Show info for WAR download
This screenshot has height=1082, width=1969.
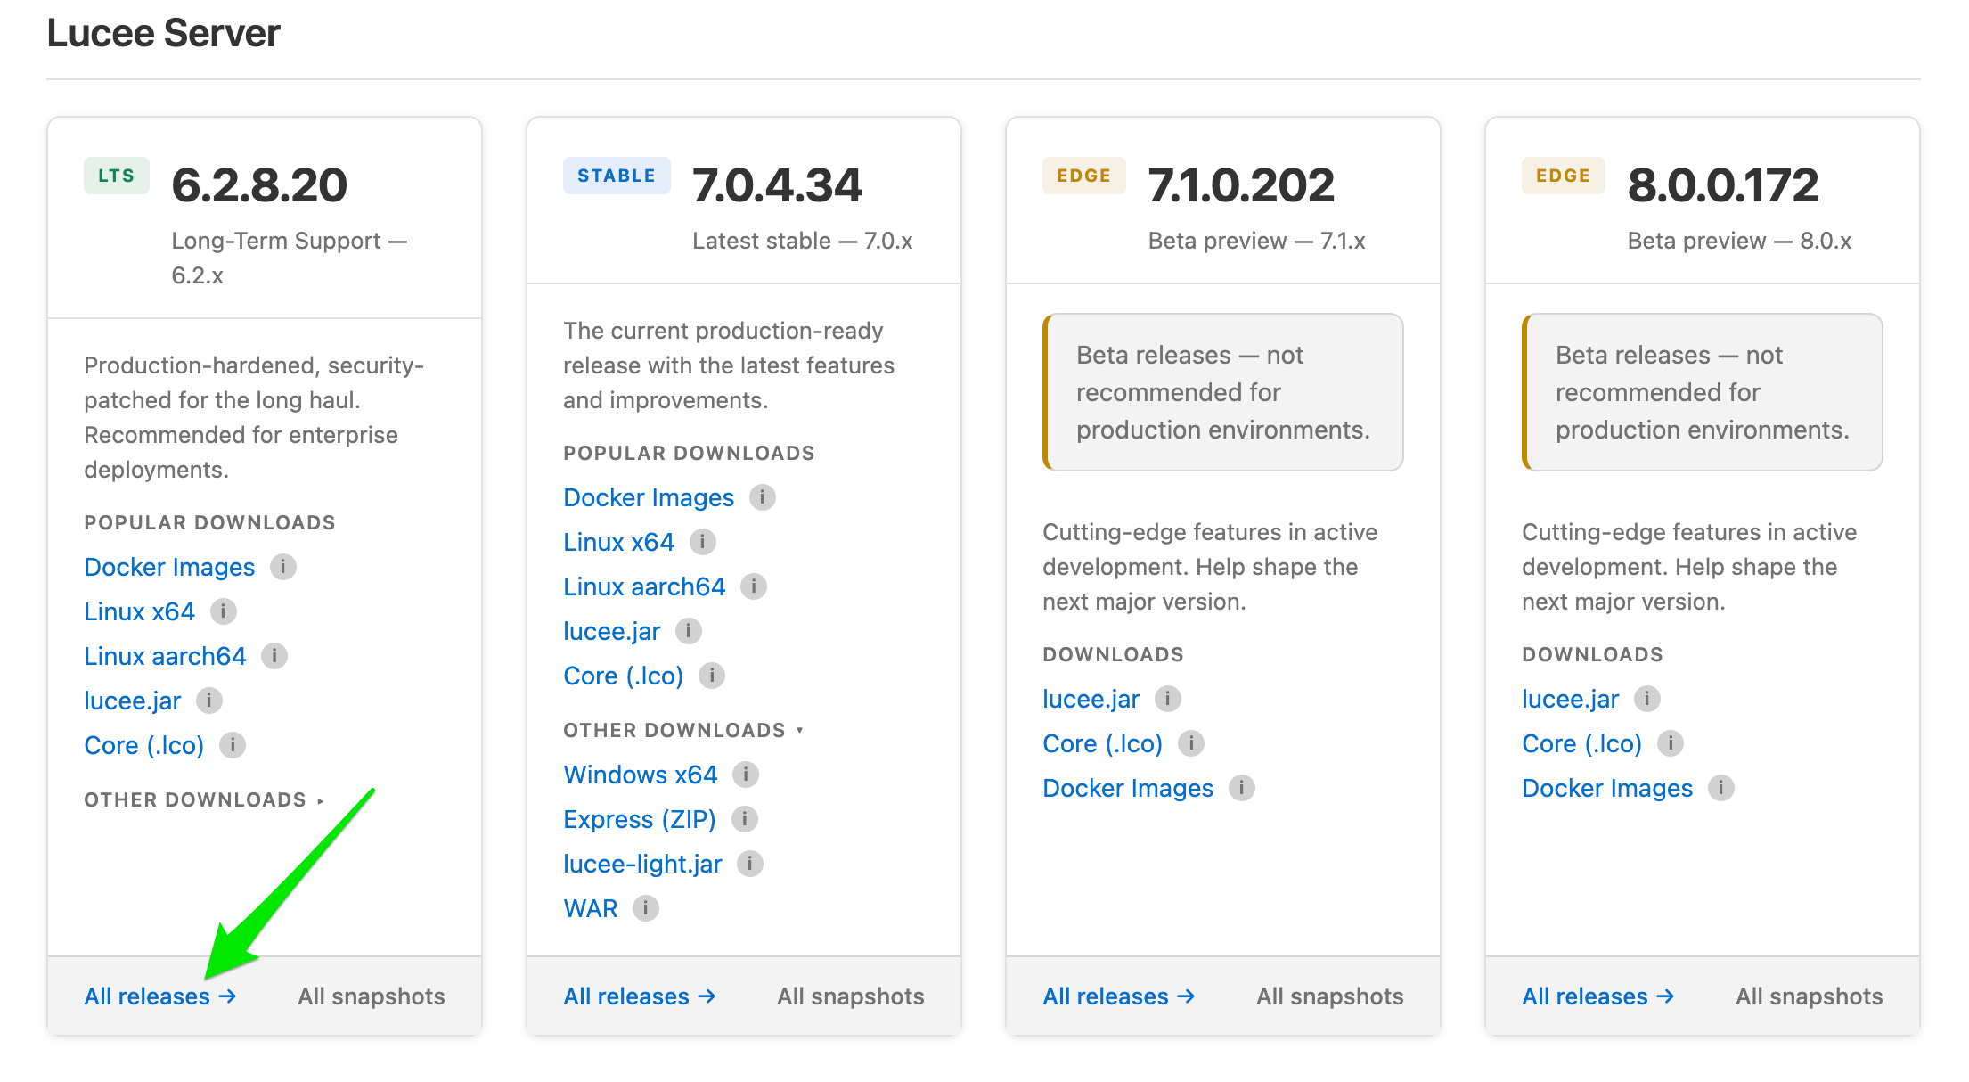tap(646, 908)
